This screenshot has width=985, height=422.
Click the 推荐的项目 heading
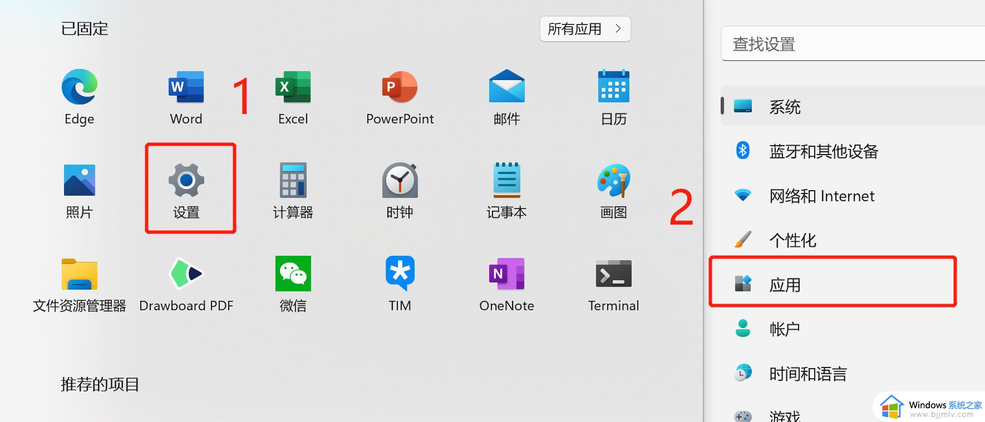100,384
